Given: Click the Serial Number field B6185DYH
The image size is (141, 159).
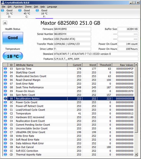Looking at the screenshot, I should pos(72,34).
